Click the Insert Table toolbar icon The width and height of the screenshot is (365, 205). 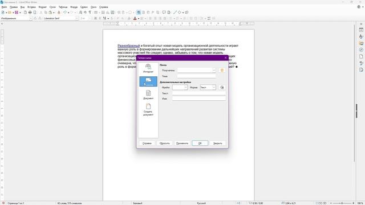[96, 13]
